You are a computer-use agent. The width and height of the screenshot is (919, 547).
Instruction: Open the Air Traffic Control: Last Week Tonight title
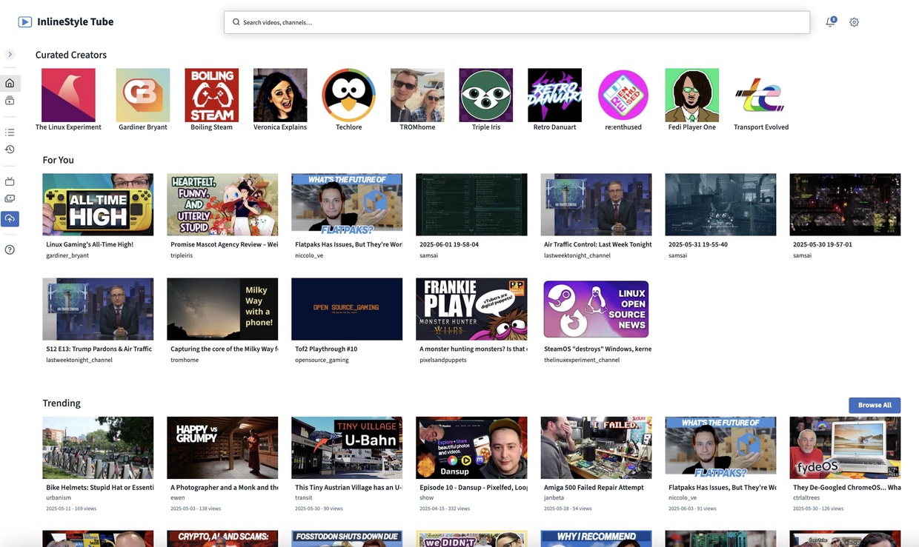click(x=598, y=244)
